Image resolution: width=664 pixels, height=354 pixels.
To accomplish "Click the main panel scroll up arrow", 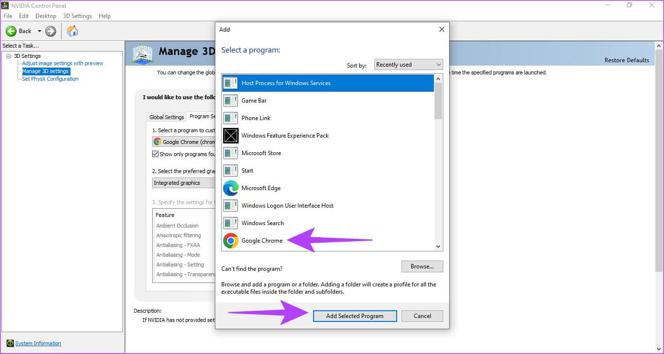I will tap(660, 46).
